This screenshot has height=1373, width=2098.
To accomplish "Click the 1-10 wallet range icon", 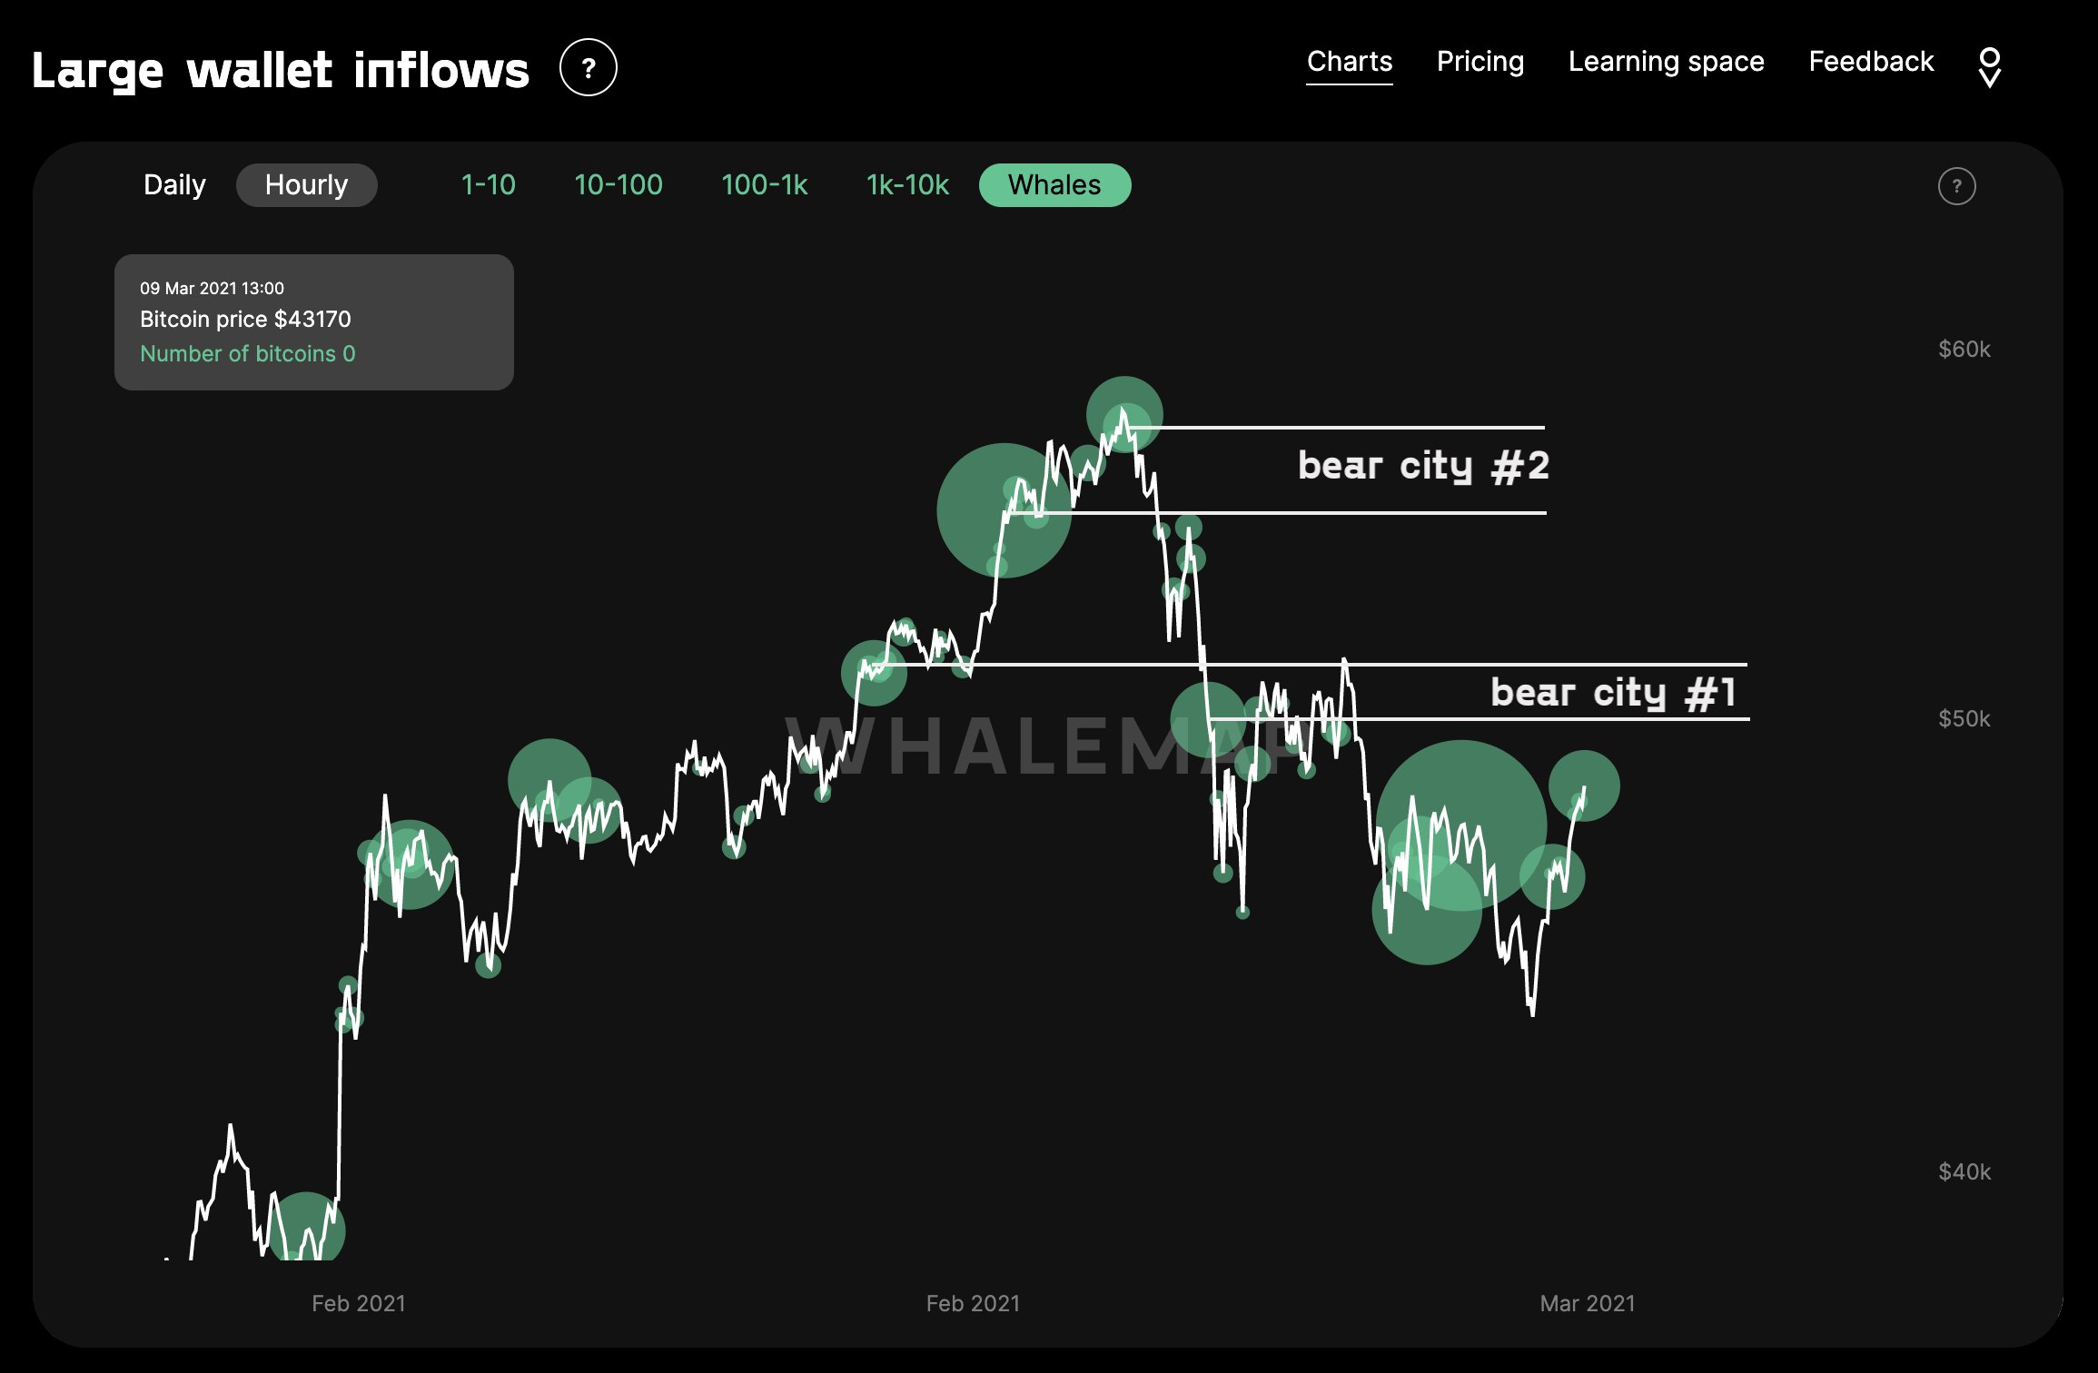I will (x=488, y=183).
